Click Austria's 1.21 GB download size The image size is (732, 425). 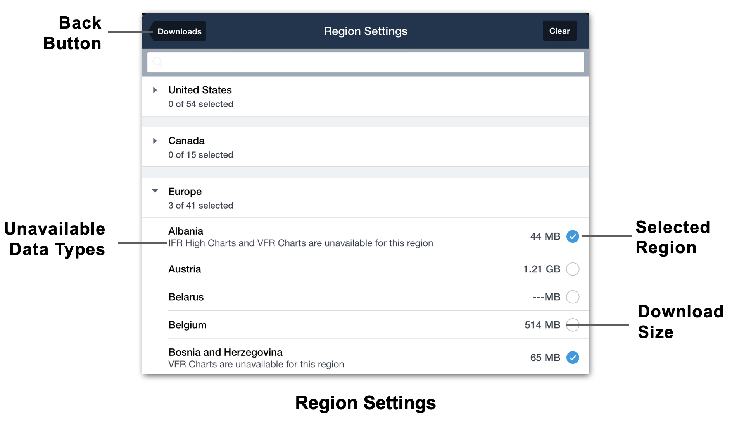point(542,269)
